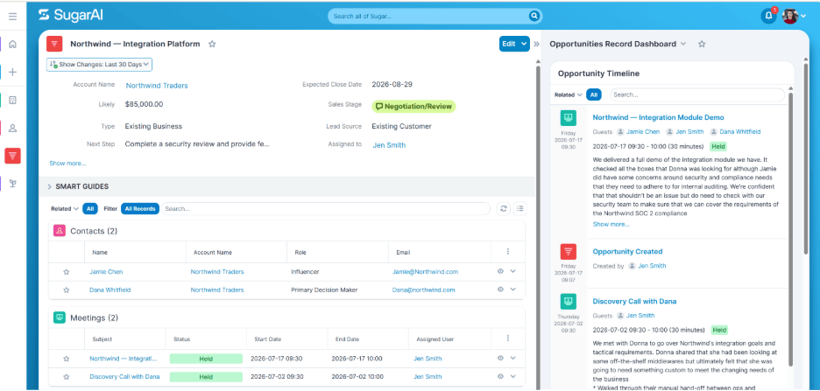
Task: Open Northwind — Integration Module Demo timeline link
Action: pos(658,117)
